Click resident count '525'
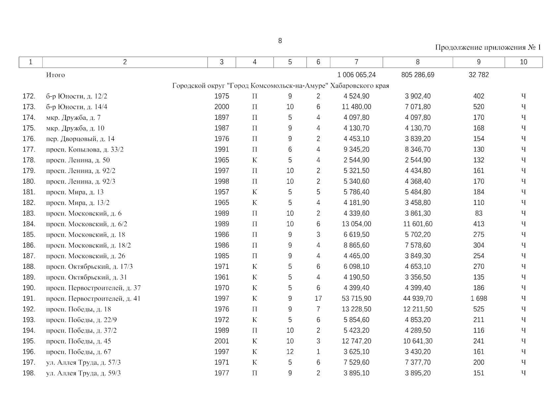Viewport: 560px width, 396px height. pyautogui.click(x=478, y=309)
